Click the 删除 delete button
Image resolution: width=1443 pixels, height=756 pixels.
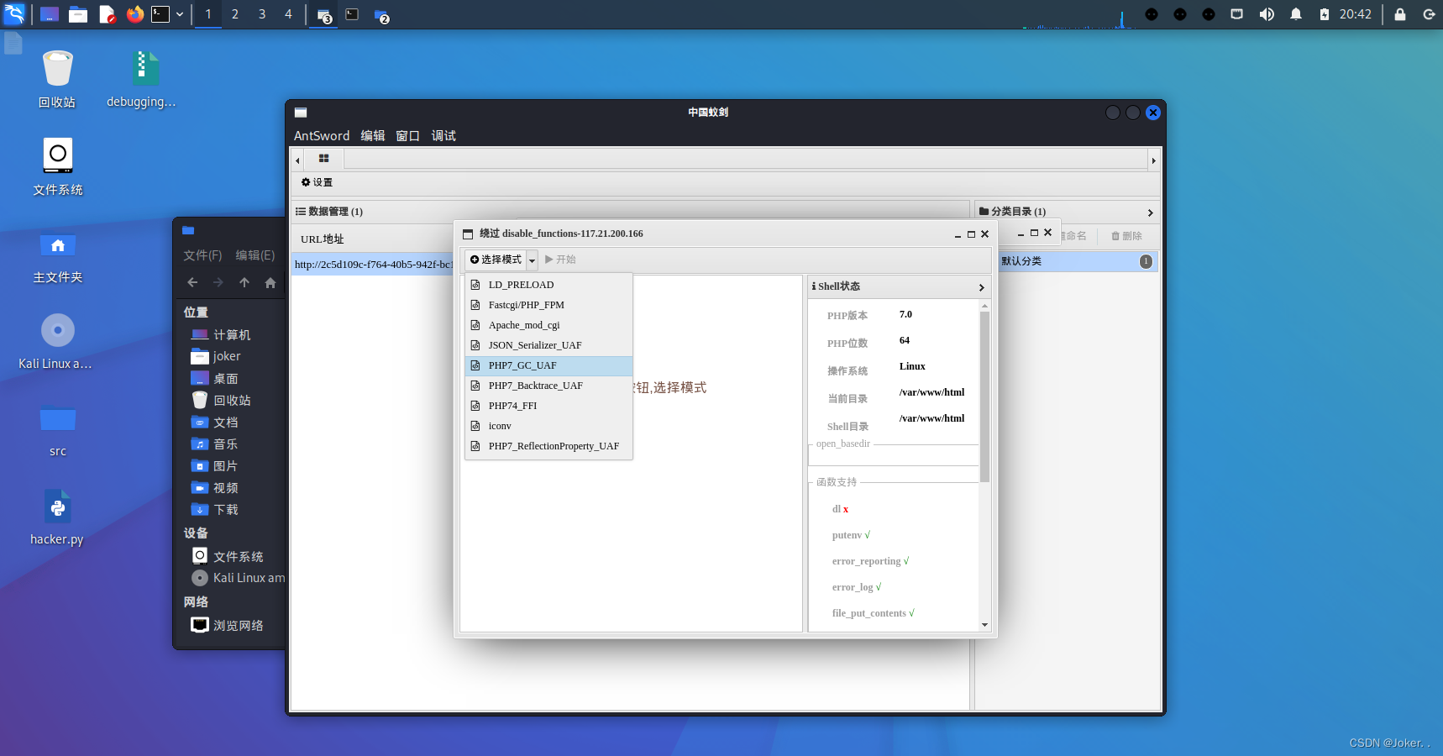point(1126,236)
